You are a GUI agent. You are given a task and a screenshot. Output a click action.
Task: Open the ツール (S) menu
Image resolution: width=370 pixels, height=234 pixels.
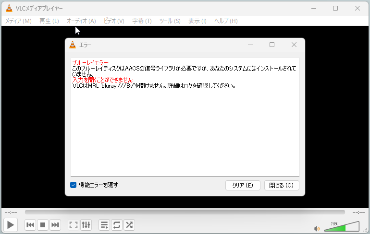click(x=170, y=21)
